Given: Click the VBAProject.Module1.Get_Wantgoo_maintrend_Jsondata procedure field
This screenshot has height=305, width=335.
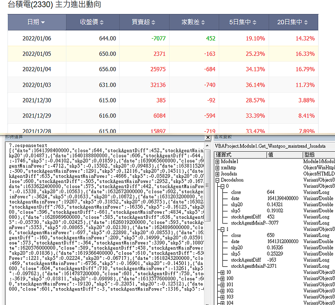Looking at the screenshot, I should 275,146.
